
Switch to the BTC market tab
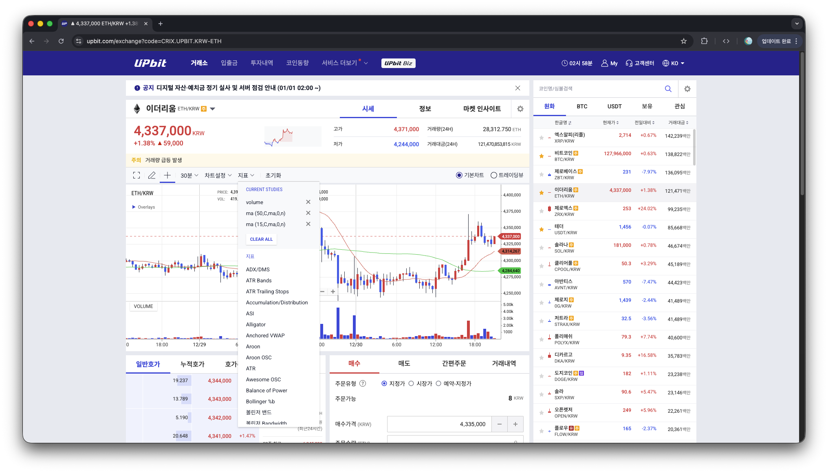point(582,106)
